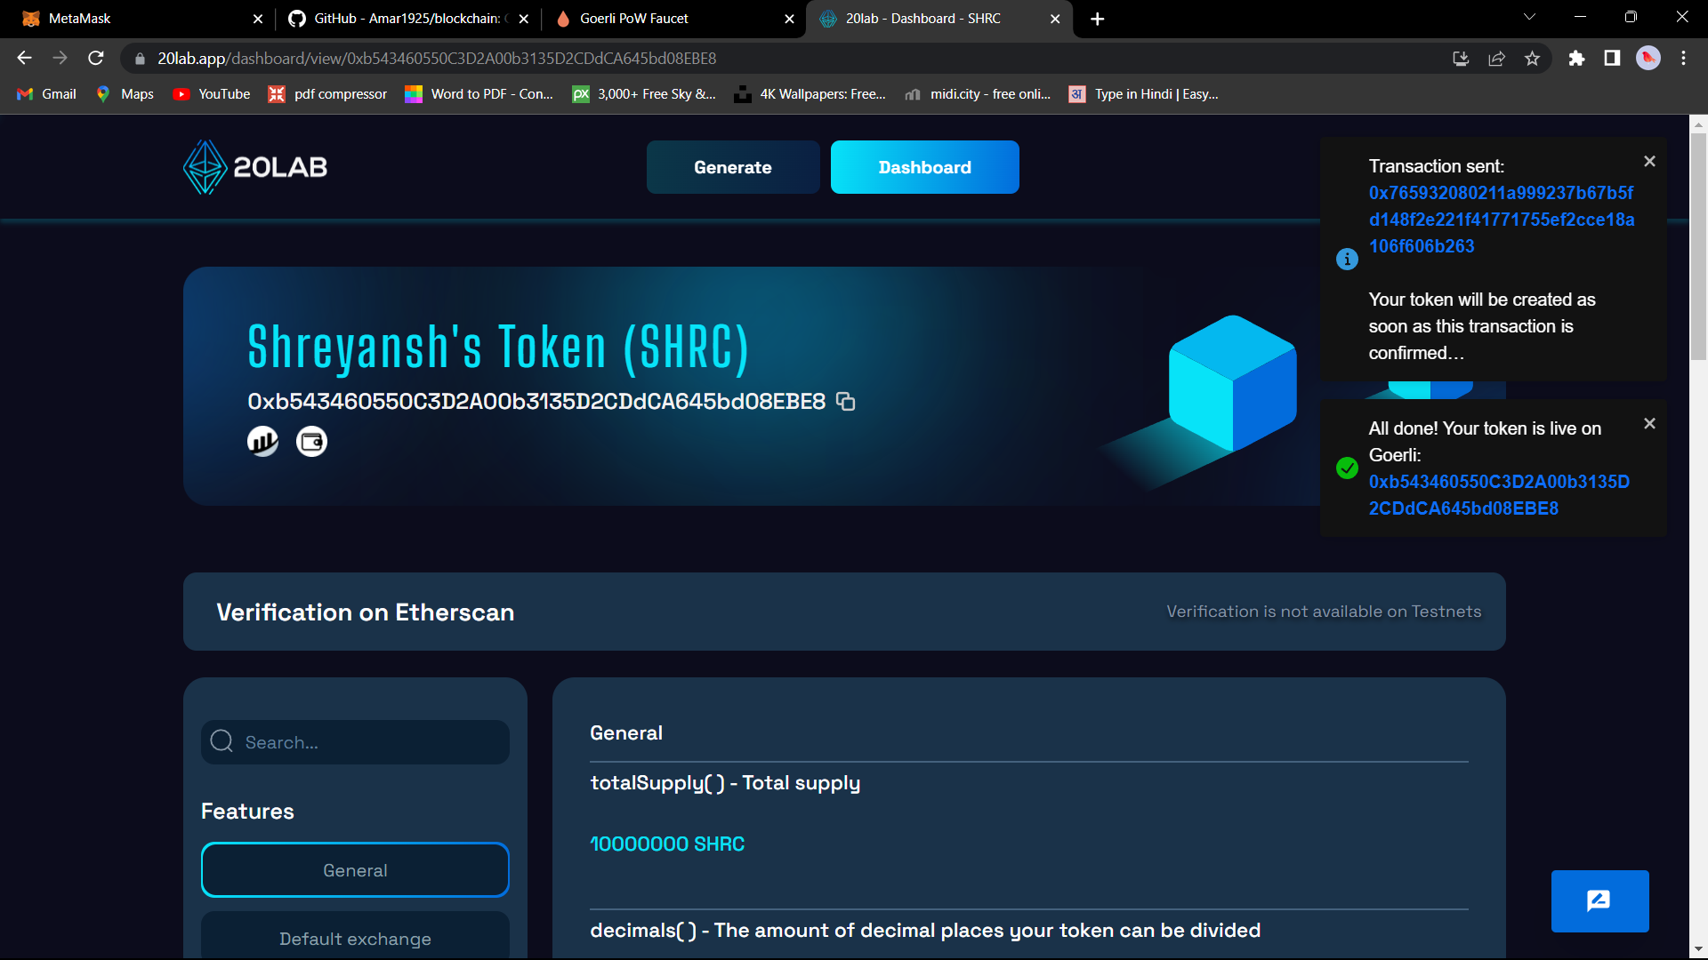1708x960 pixels.
Task: Open the tab search chevron
Action: click(x=1528, y=16)
